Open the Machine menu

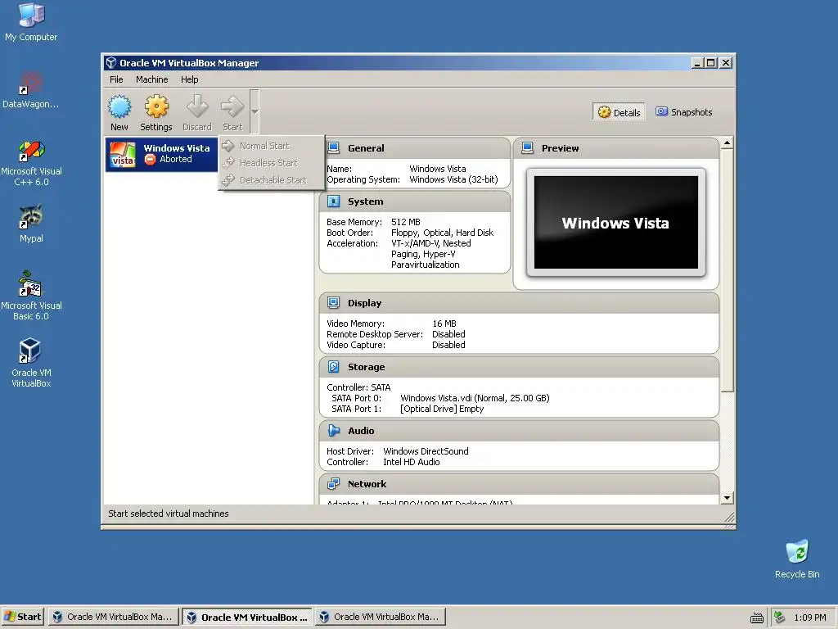pos(151,79)
